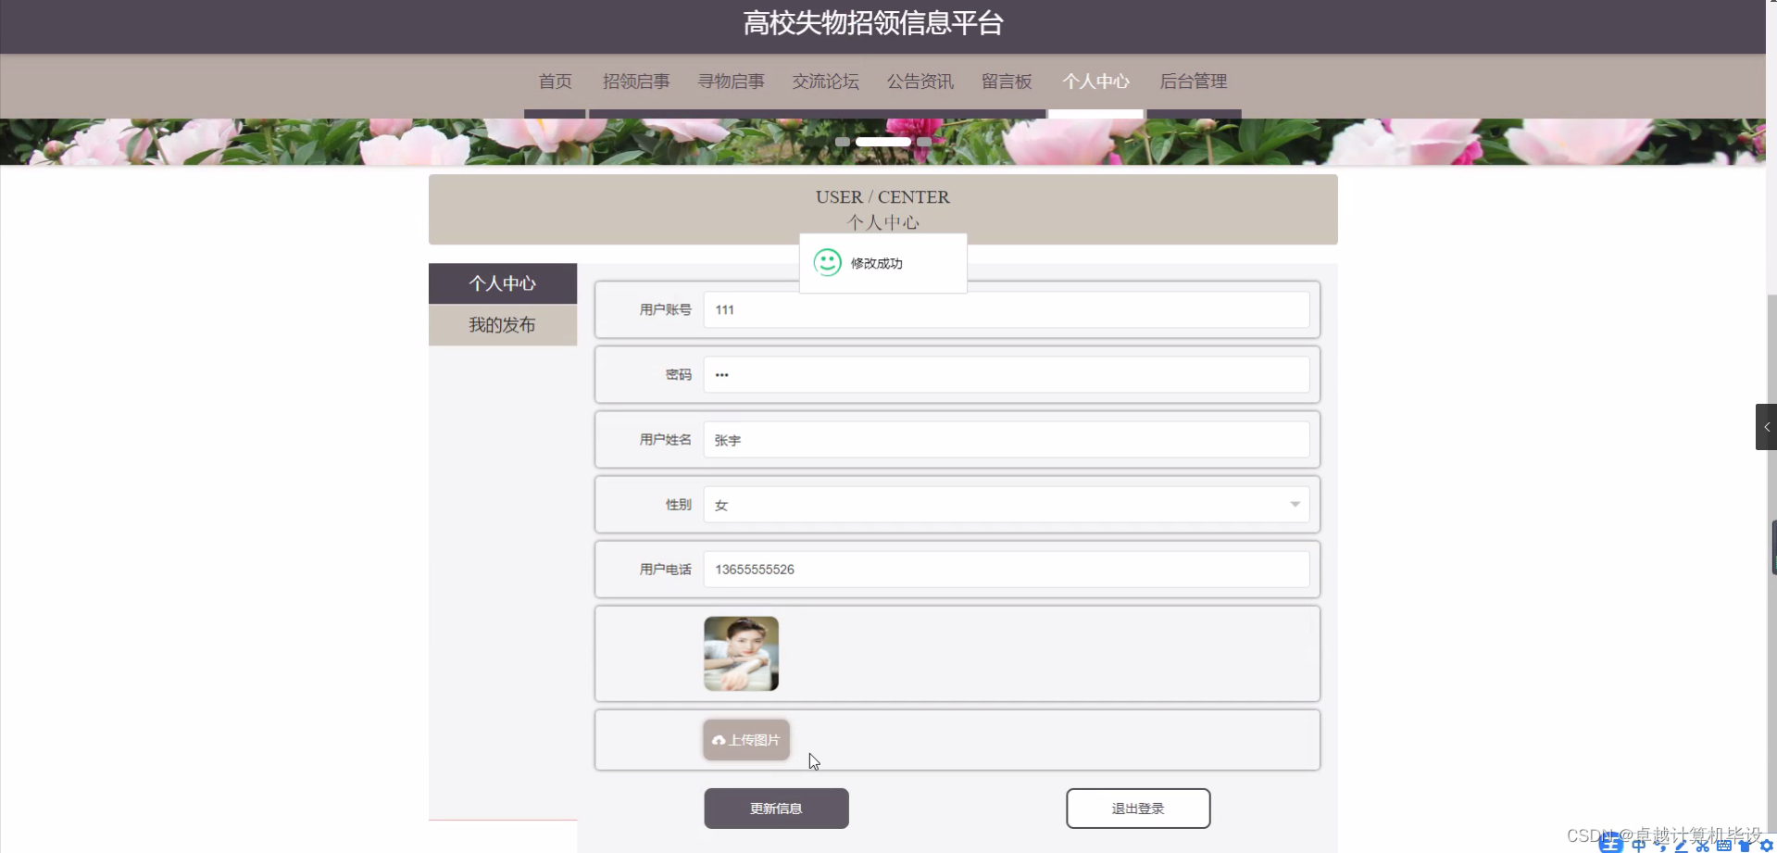Toggle Chinese/English input mode via the 中 icon
Viewport: 1777px width, 853px height.
1639,846
